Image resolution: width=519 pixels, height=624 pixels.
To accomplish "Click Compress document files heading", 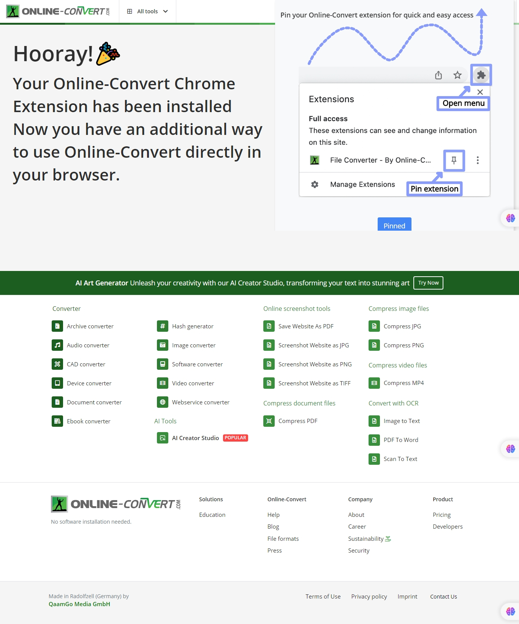I will coord(299,403).
